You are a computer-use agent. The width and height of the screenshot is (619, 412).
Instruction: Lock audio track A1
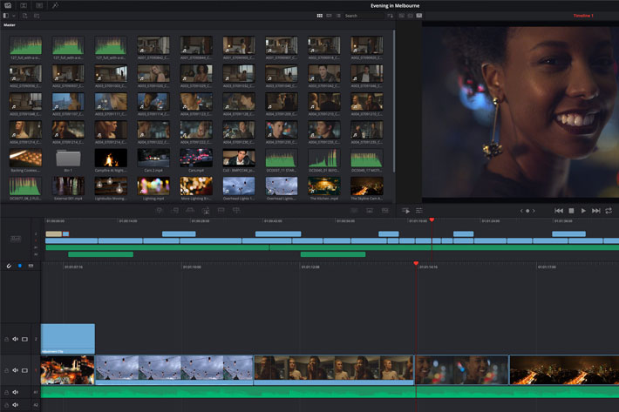[x=6, y=392]
